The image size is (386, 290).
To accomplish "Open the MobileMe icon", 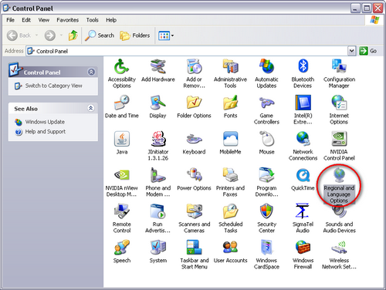I will 230,139.
